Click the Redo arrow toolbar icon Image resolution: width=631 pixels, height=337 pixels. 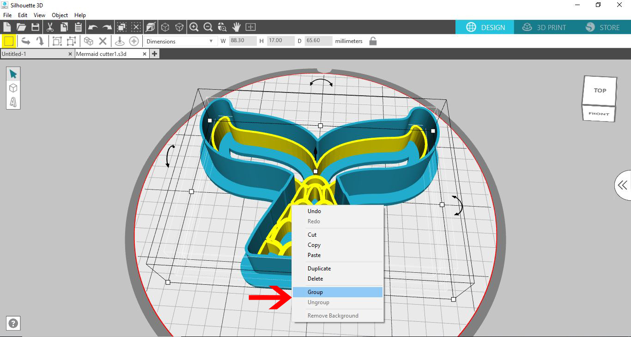coord(107,27)
